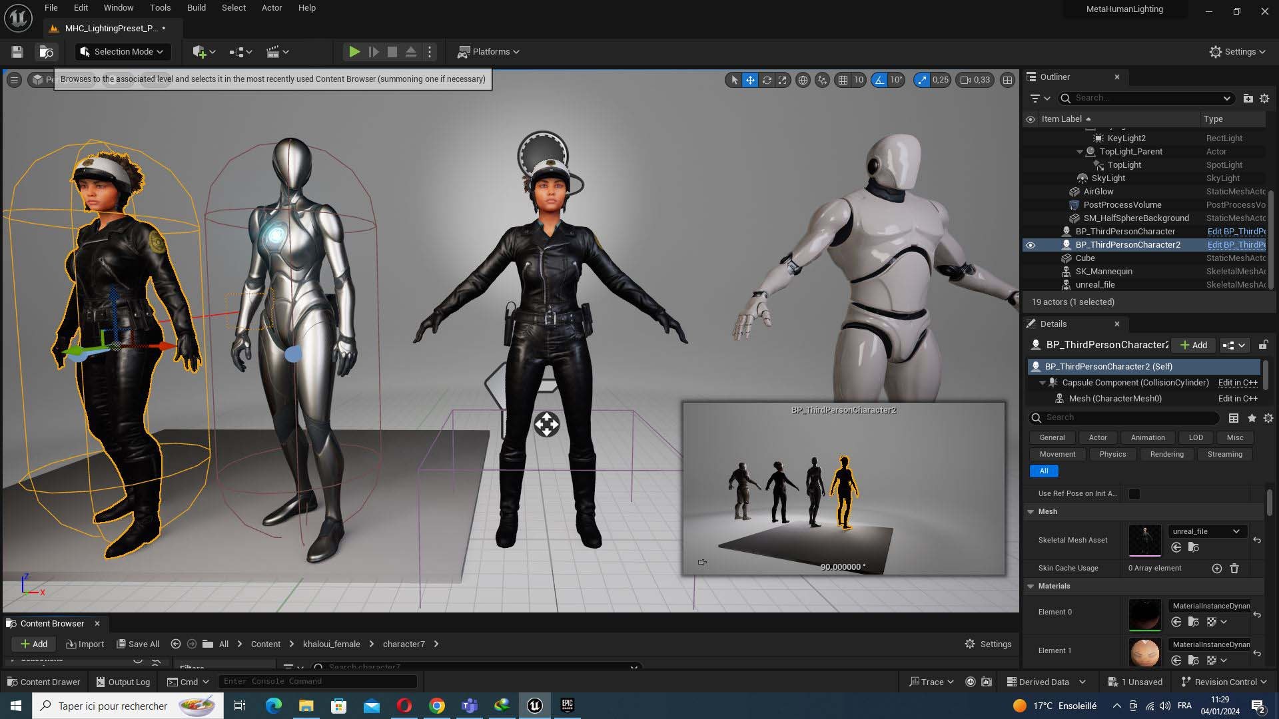Browse to unreal_file skeletal mesh in Content Browser

1194,548
